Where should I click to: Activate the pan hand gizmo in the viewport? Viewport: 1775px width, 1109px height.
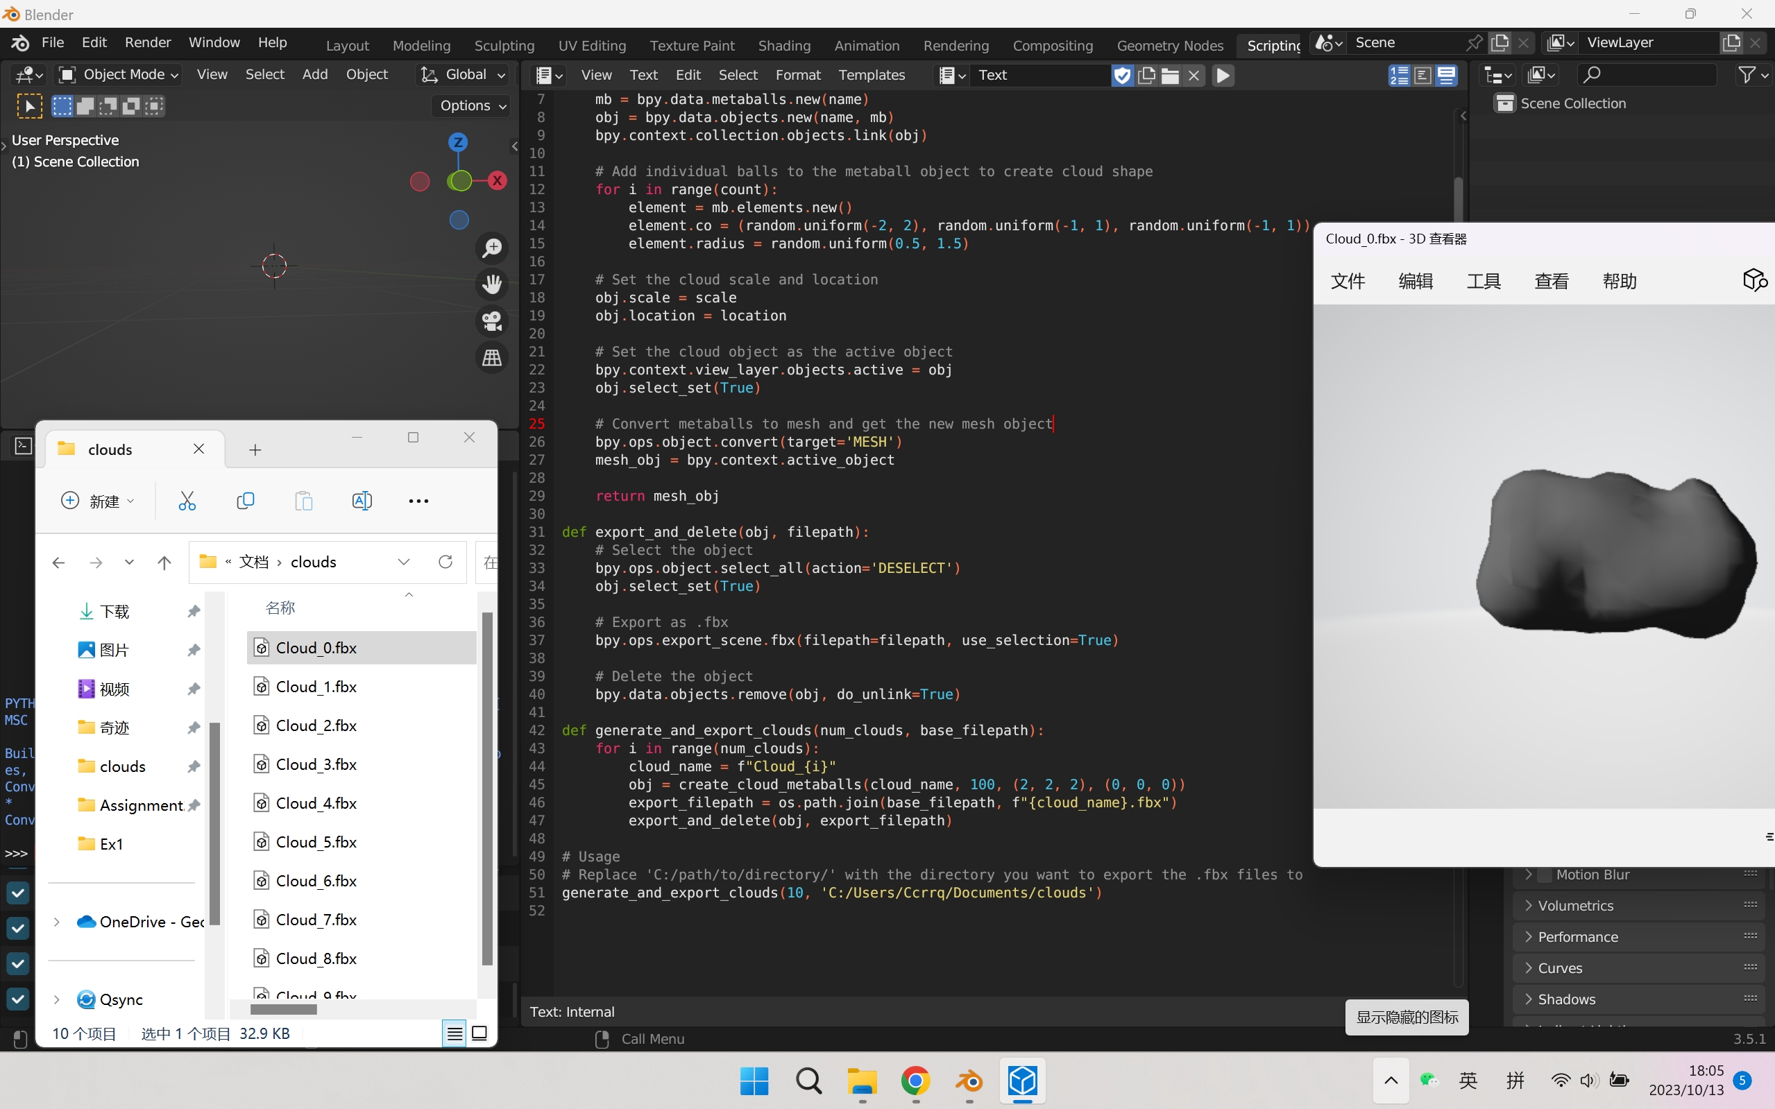point(493,284)
